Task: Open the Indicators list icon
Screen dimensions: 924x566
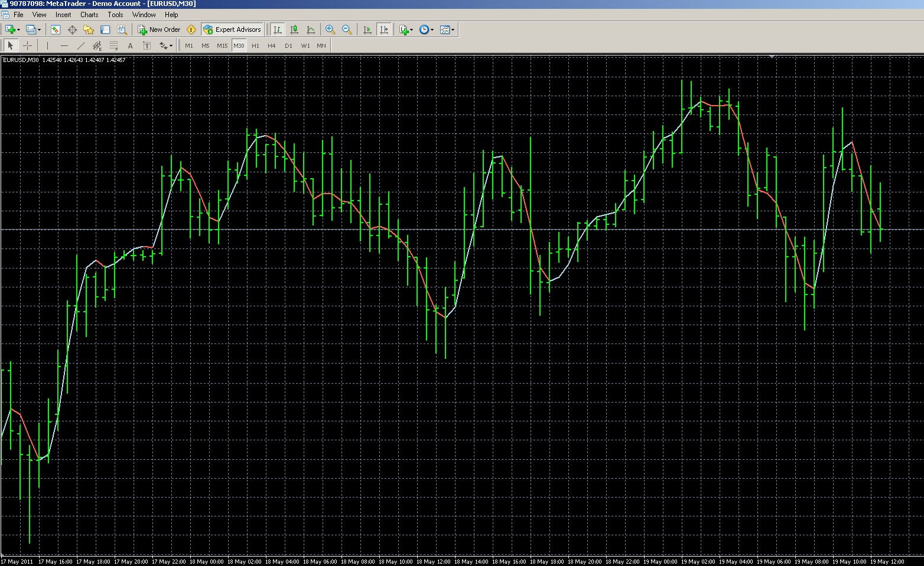Action: 404,30
